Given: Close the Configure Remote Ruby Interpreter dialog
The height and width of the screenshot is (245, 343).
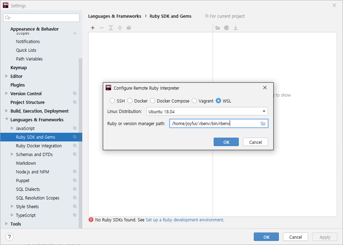Looking at the screenshot, I should click(265, 88).
